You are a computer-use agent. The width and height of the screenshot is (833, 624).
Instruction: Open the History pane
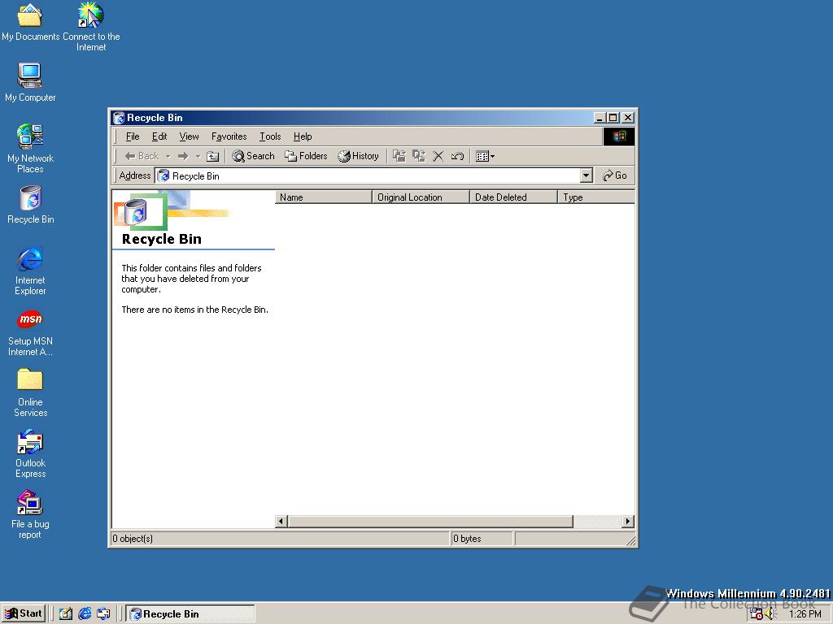(x=359, y=156)
